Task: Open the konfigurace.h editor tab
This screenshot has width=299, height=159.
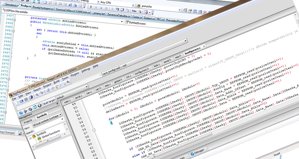Action: (142, 72)
